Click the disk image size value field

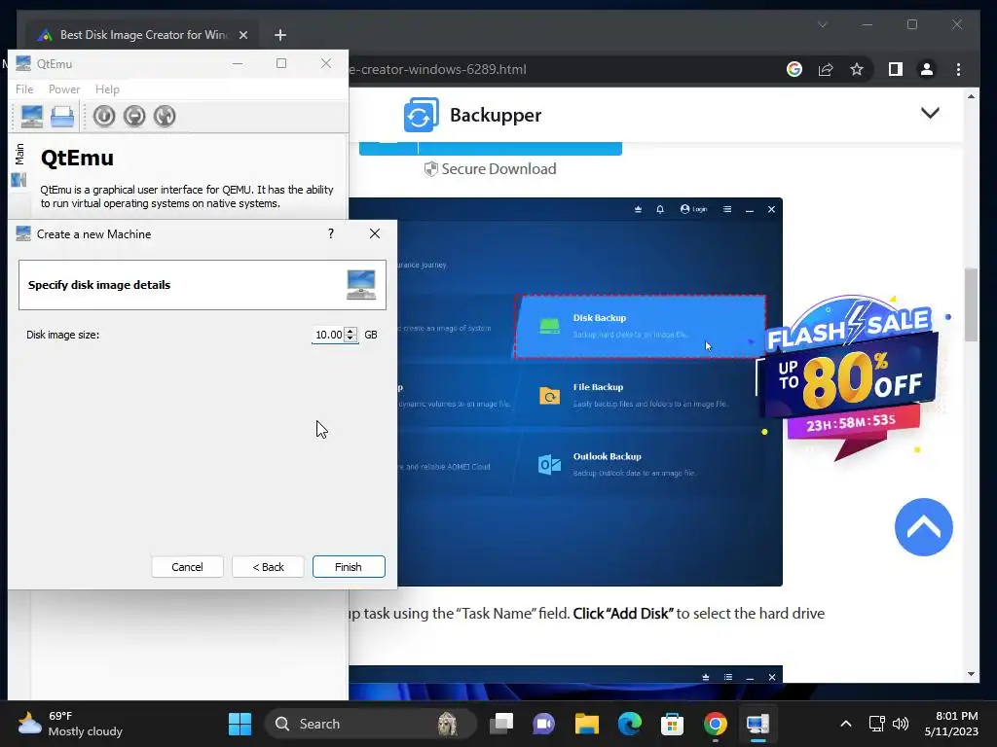[x=328, y=335]
